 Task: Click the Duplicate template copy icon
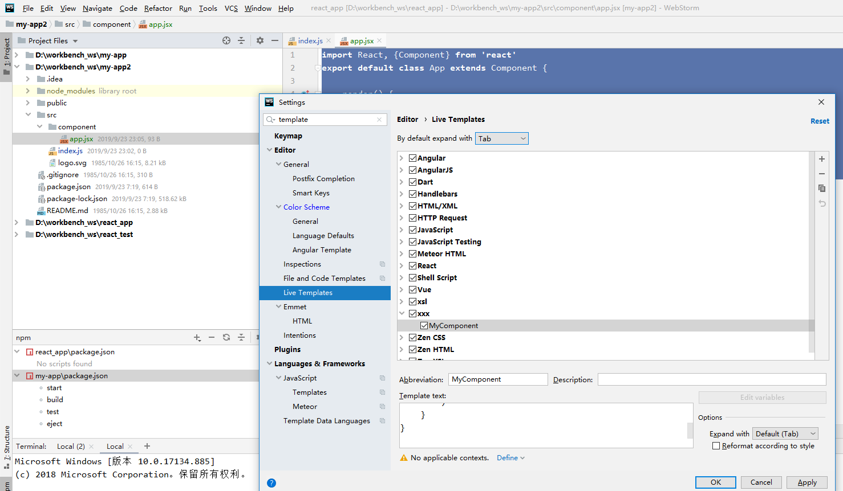(822, 189)
